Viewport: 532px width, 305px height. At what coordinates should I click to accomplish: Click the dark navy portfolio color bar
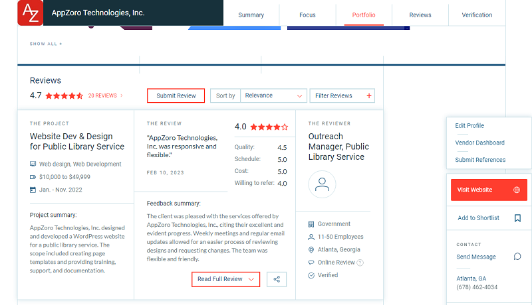click(348, 28)
